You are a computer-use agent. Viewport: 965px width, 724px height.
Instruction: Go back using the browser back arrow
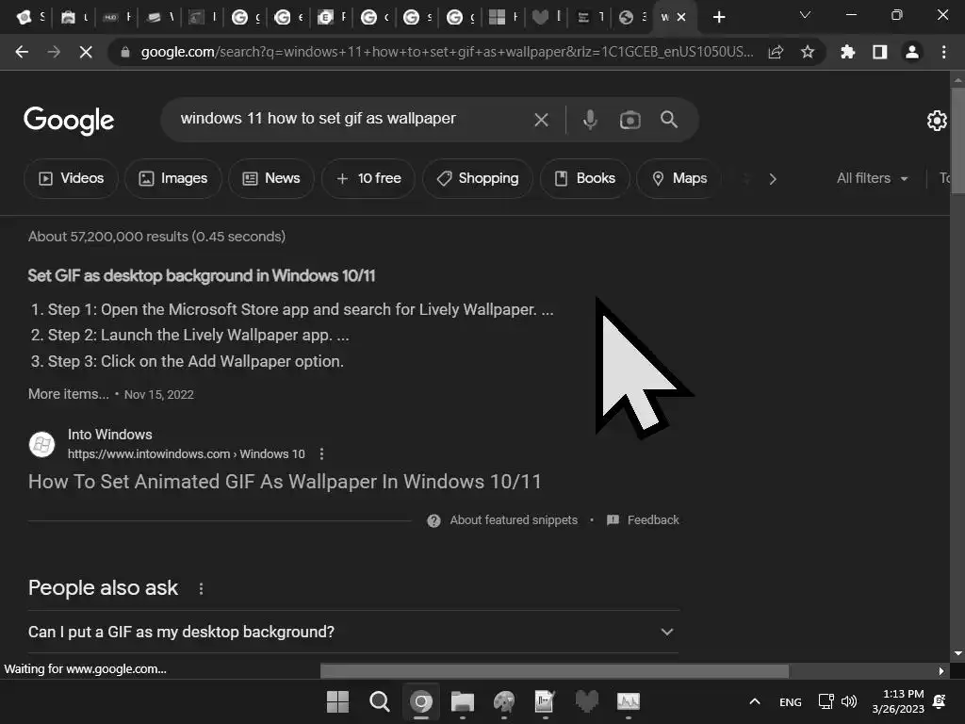23,53
